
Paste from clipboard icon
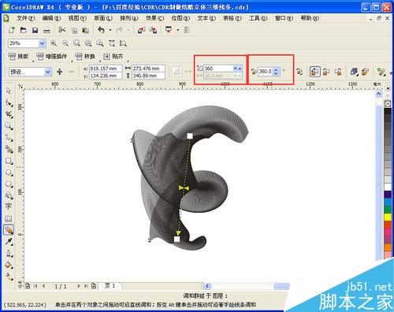[85, 31]
